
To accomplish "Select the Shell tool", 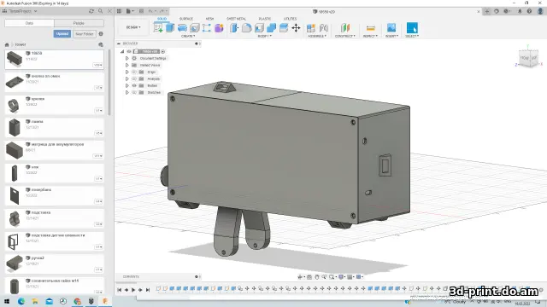I will click(259, 28).
